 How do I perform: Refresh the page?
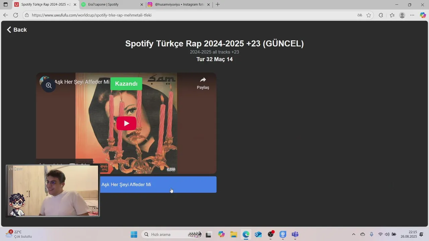[x=15, y=15]
